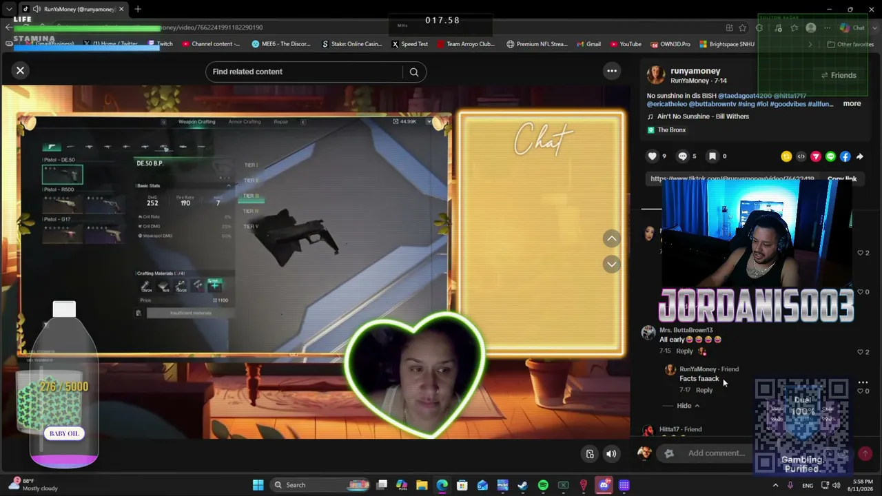This screenshot has width=882, height=496.
Task: Open Steam from the taskbar
Action: 522,485
